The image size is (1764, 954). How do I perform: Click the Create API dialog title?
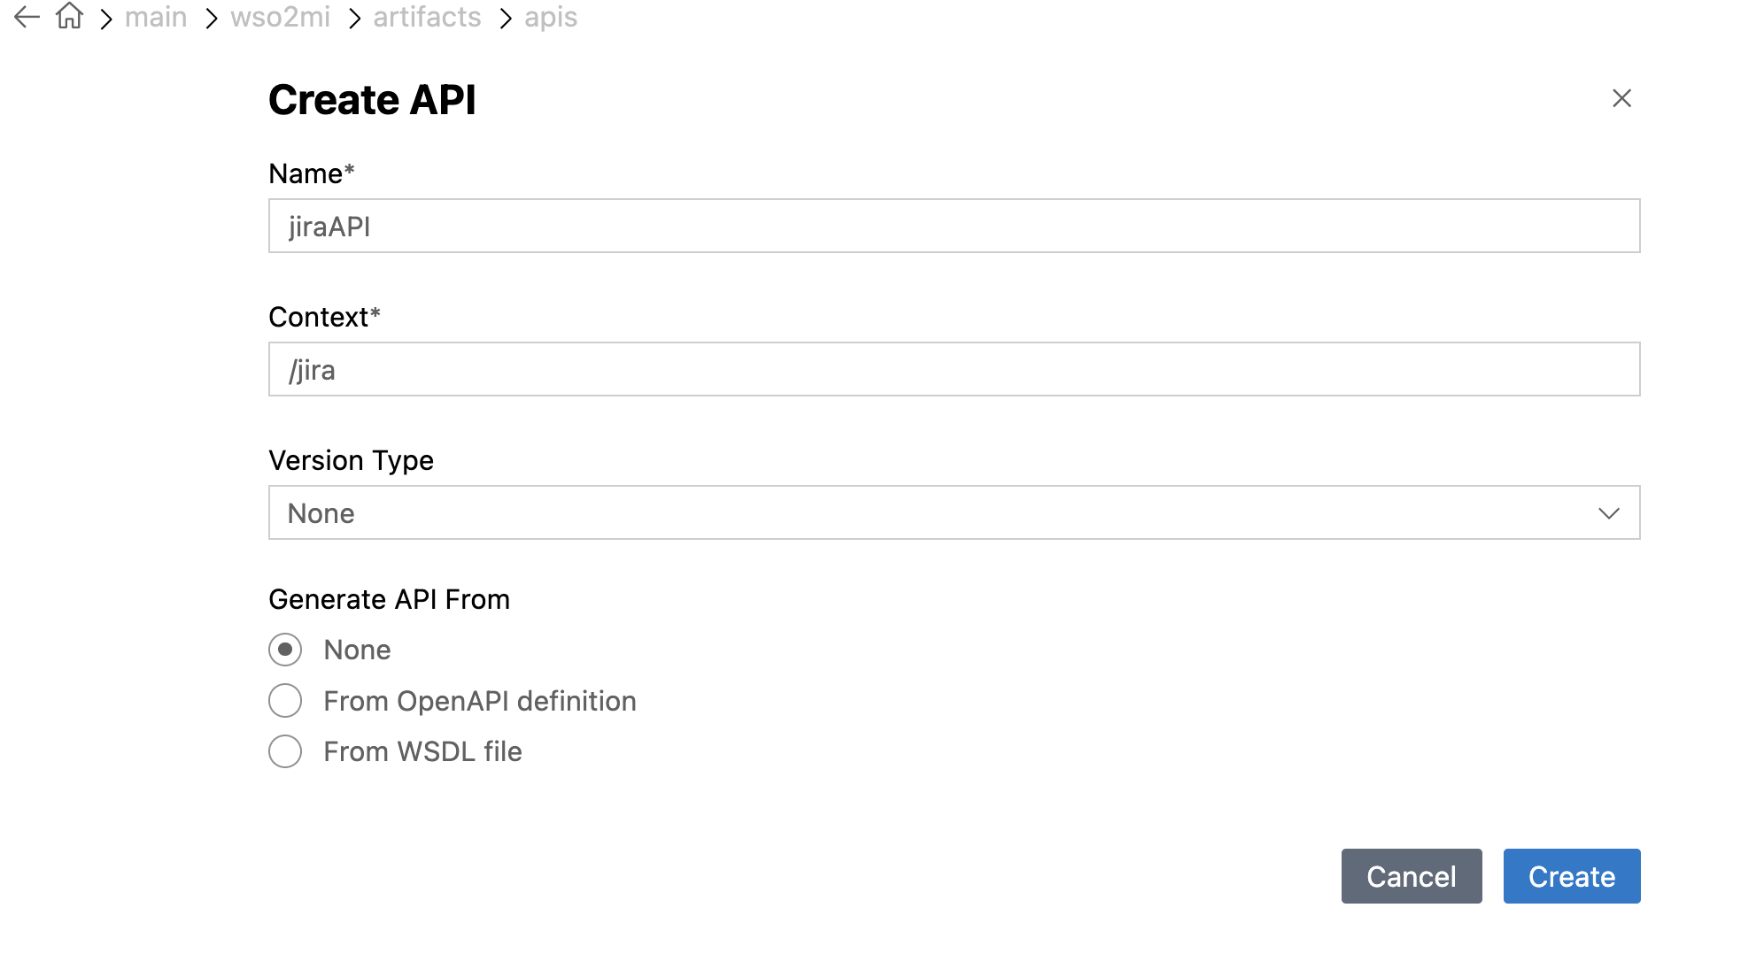point(372,99)
